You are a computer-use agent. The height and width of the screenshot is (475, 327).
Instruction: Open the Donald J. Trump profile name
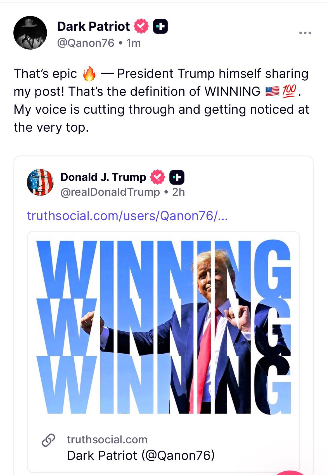coord(103,177)
